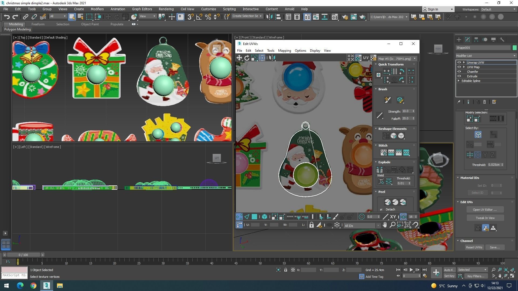Viewport: 518px width, 291px height.
Task: Collapse the Quick Transform rollout
Action: coord(376,64)
